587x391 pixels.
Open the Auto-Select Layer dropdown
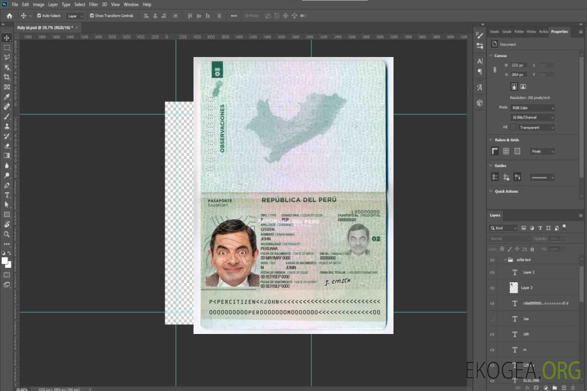tap(75, 16)
